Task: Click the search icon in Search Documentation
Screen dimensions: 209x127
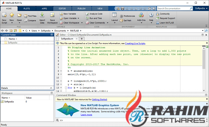Action: pos(191,8)
